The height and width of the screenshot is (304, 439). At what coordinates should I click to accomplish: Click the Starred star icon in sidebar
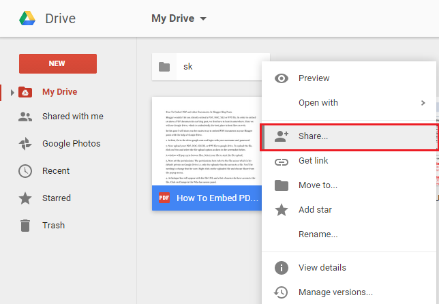tap(25, 198)
